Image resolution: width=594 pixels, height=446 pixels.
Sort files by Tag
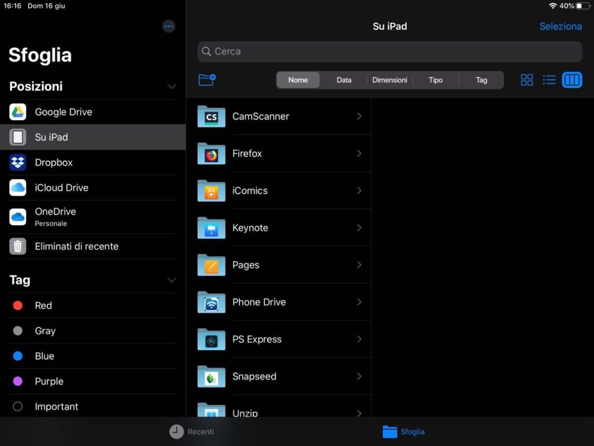click(481, 80)
